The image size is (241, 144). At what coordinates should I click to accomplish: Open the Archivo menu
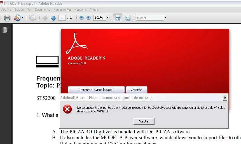tap(6, 10)
